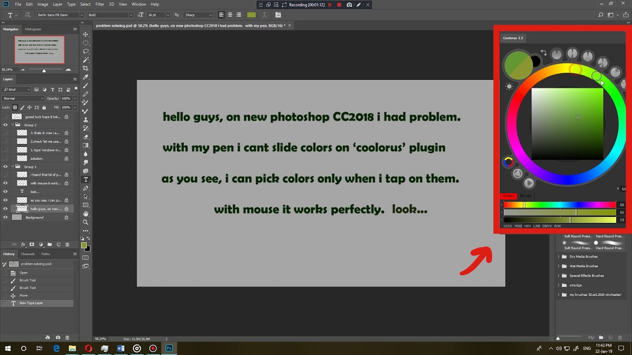Select the Move tool in the toolbar

point(85,35)
